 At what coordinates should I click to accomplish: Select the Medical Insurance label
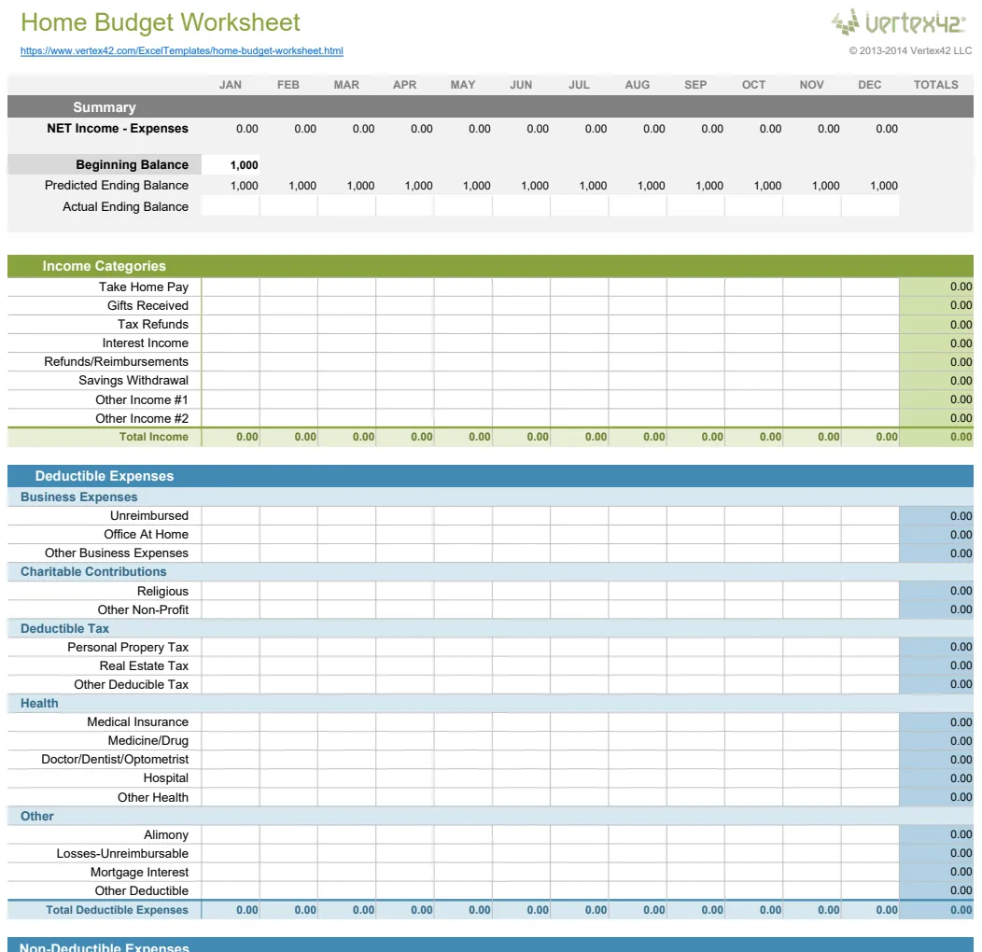click(x=138, y=722)
